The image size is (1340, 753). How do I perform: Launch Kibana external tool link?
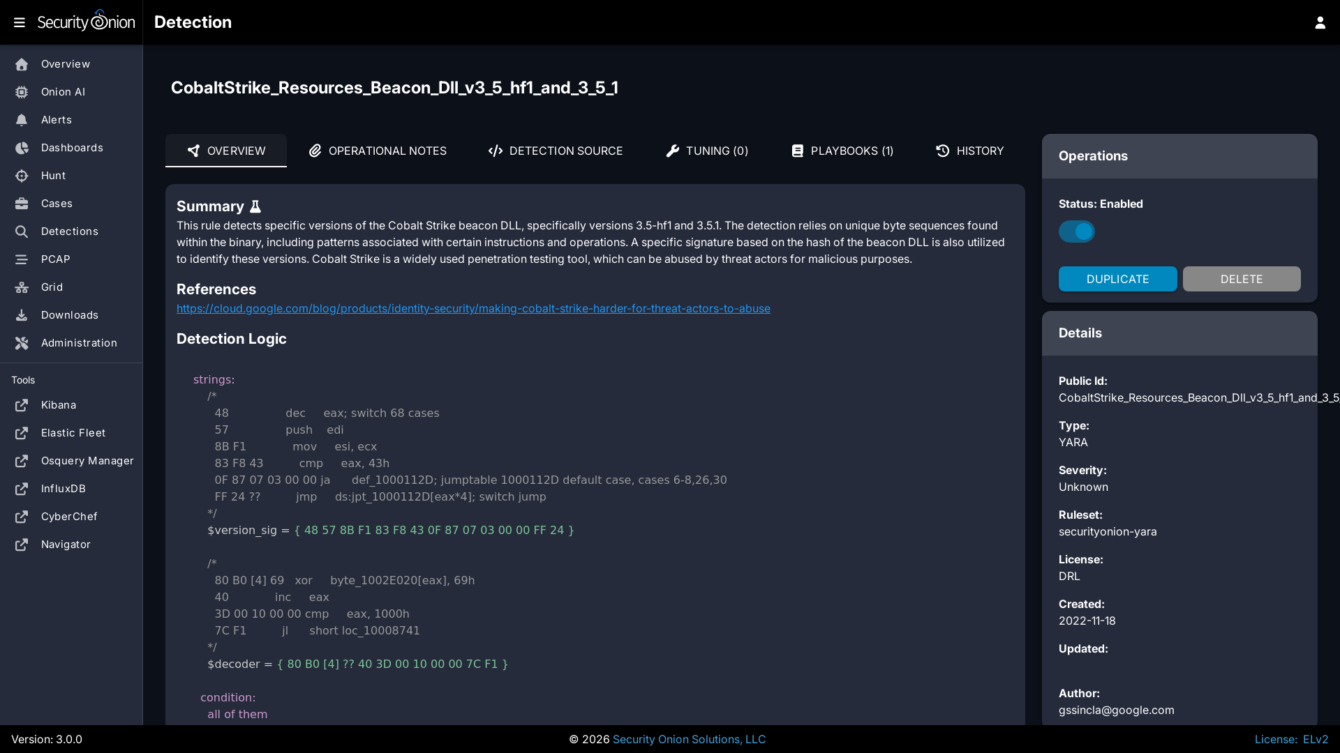(58, 405)
